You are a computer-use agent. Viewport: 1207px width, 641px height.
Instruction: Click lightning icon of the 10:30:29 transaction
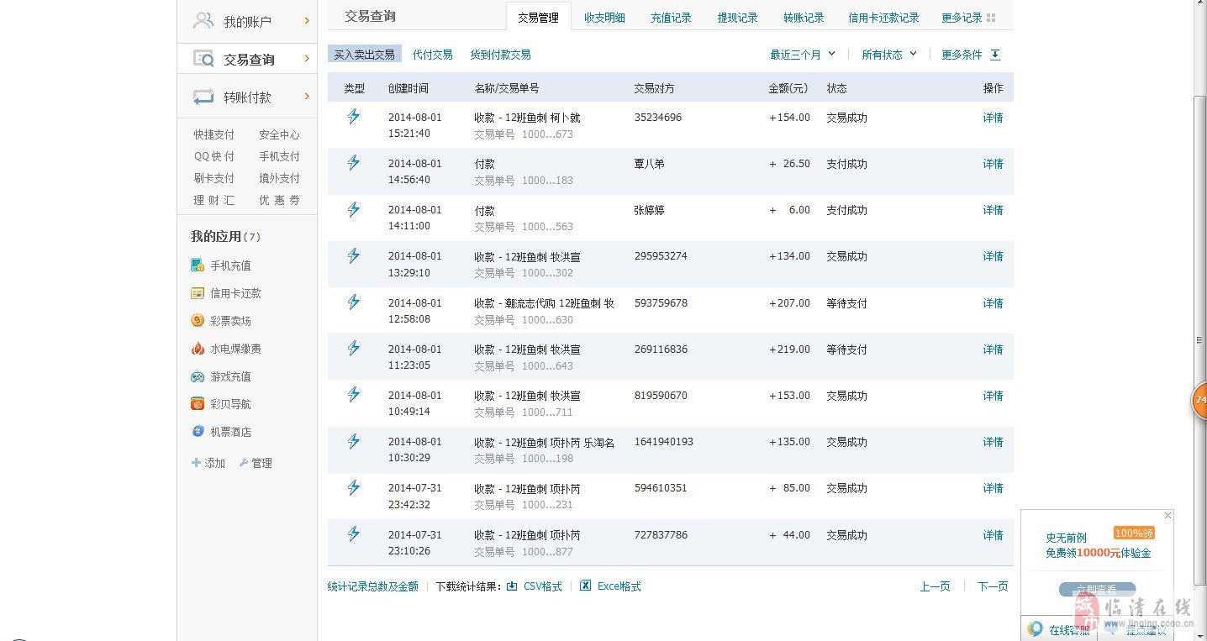click(x=354, y=441)
